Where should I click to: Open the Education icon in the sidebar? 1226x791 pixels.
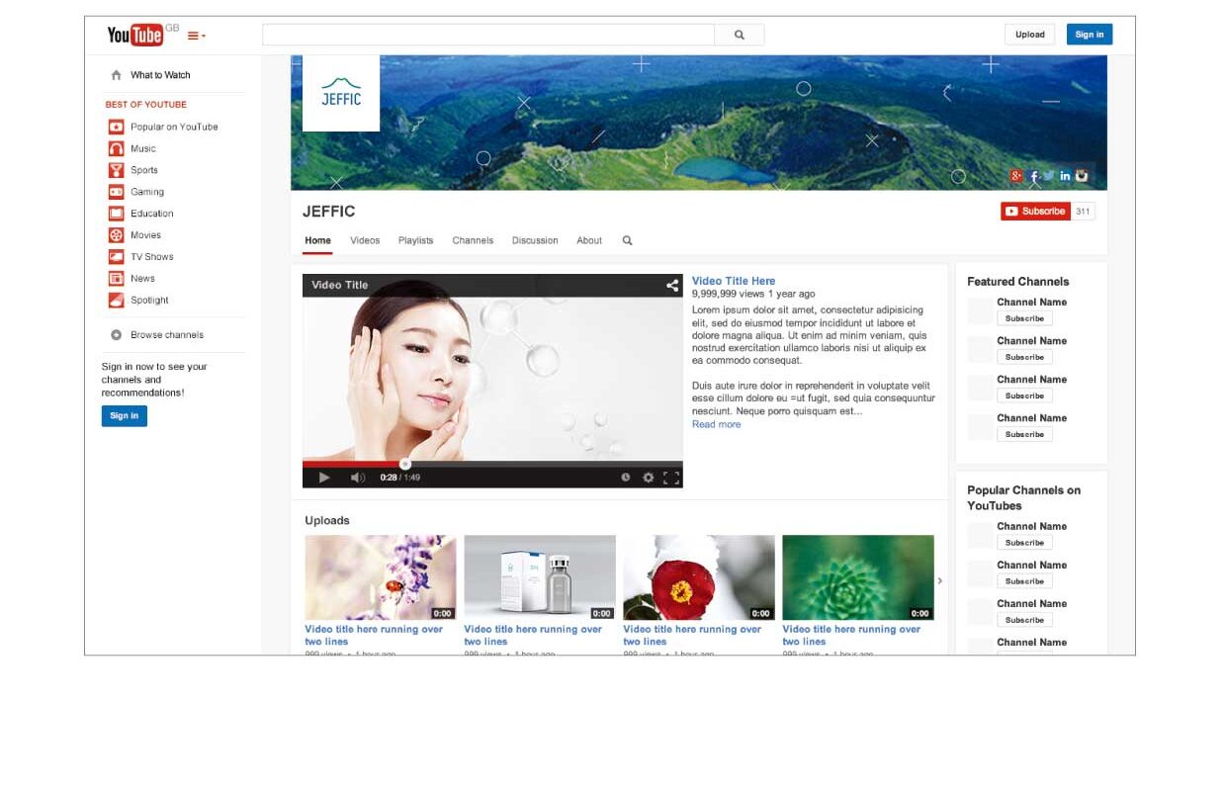coord(116,214)
